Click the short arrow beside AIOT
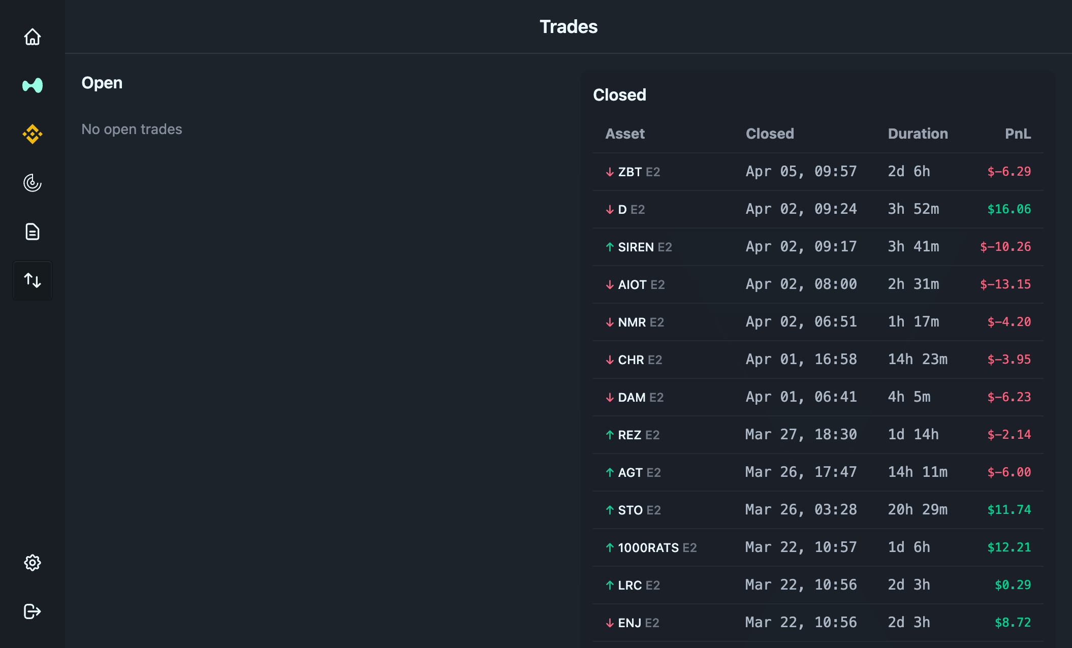This screenshot has height=648, width=1072. (x=610, y=285)
